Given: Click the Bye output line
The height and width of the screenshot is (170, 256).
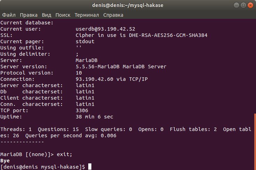Looking at the screenshot, I should 5,161.
